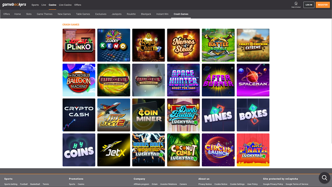Open the Tennis footer link
This screenshot has height=187, width=332.
point(46,184)
